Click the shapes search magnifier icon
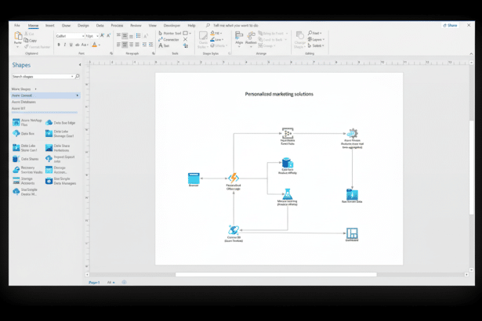The width and height of the screenshot is (482, 321). tap(78, 76)
